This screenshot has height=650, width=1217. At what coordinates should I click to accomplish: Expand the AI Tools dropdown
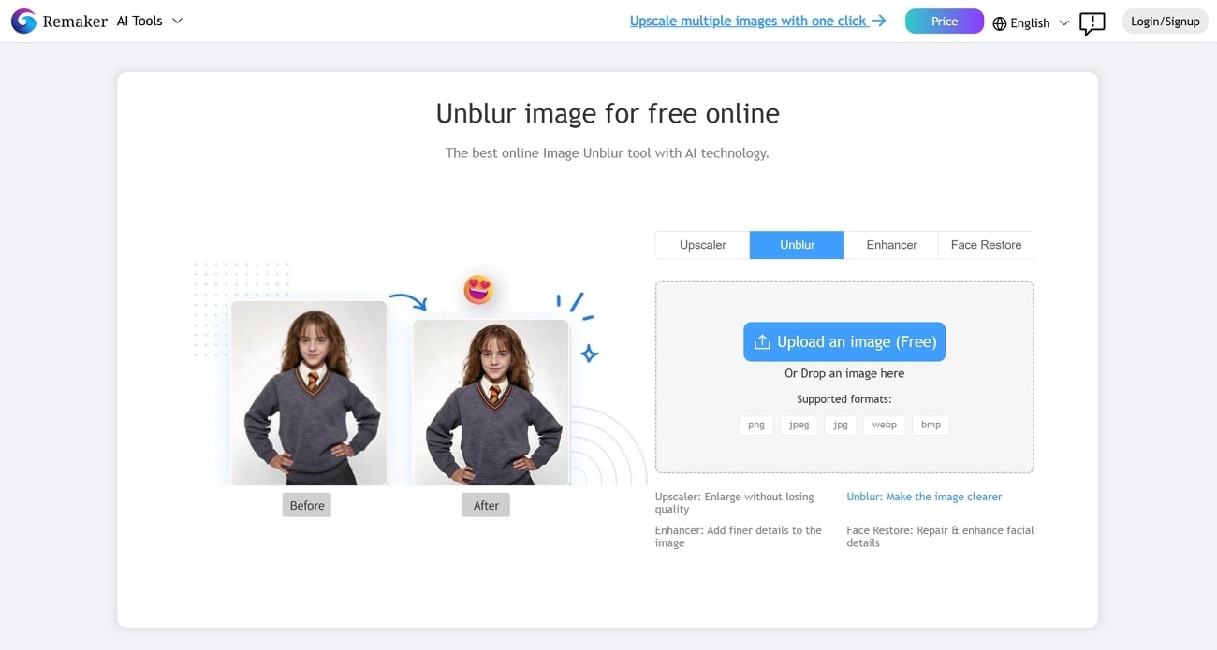point(149,21)
